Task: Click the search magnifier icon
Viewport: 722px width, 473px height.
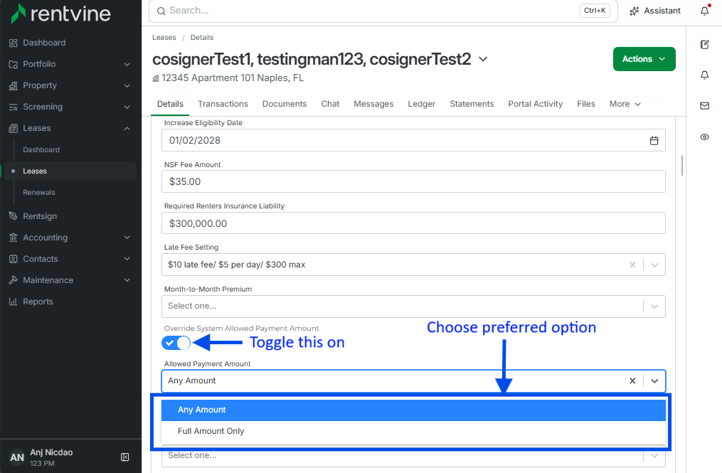Action: (x=161, y=11)
